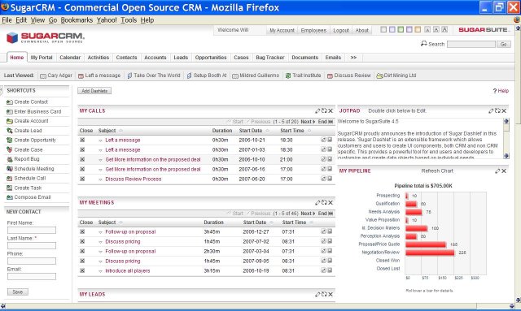Edit the My Pipeline dashlet
This screenshot has height=311, width=521.
click(497, 171)
